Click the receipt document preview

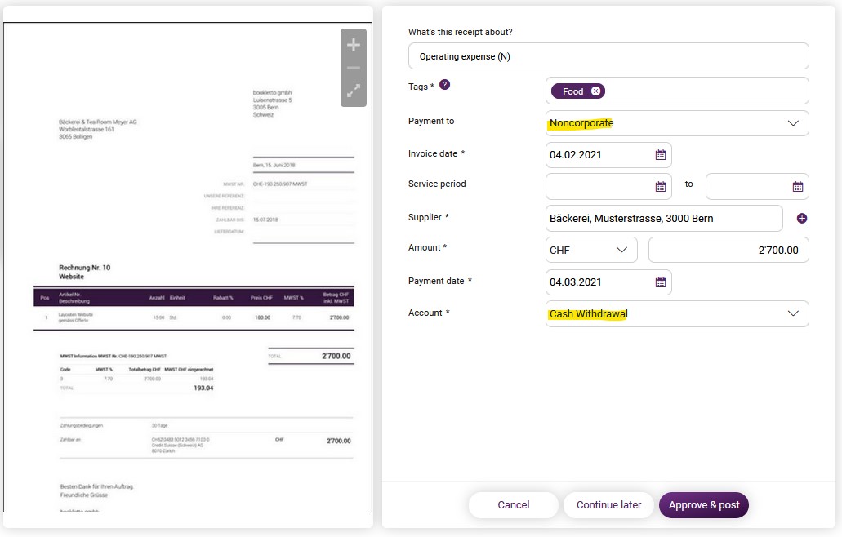[x=188, y=267]
